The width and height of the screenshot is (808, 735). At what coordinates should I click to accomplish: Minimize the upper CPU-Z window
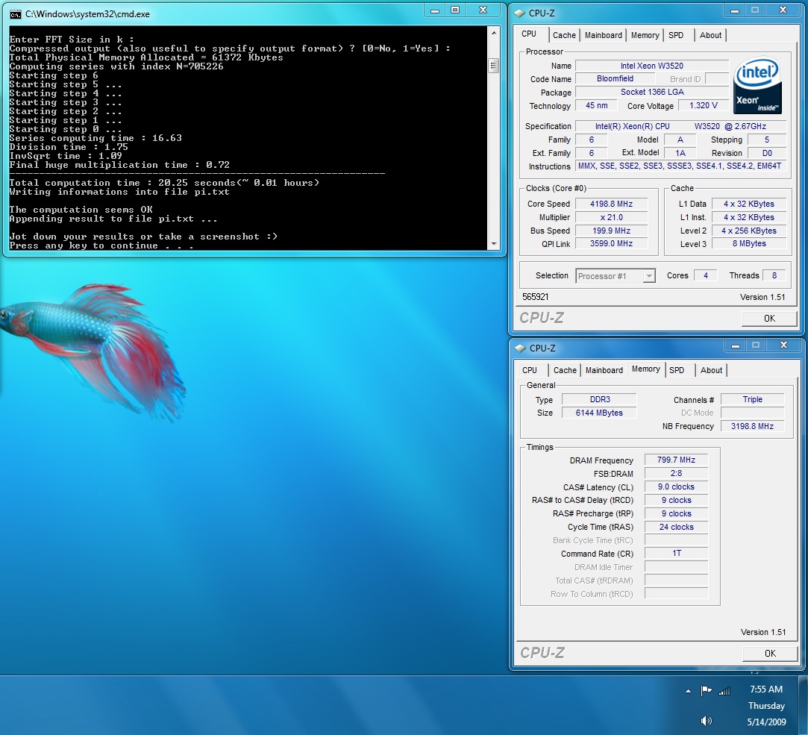tap(735, 10)
